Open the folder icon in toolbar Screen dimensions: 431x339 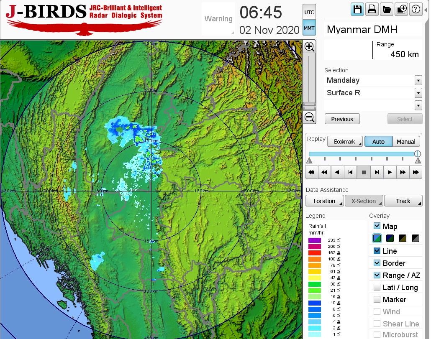click(x=386, y=10)
